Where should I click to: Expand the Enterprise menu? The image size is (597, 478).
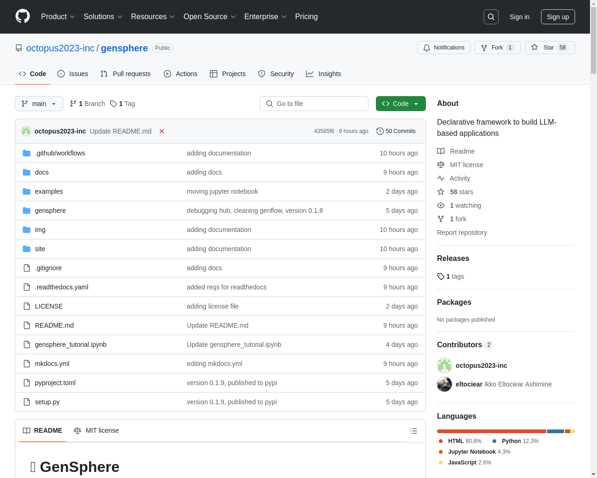click(x=265, y=17)
